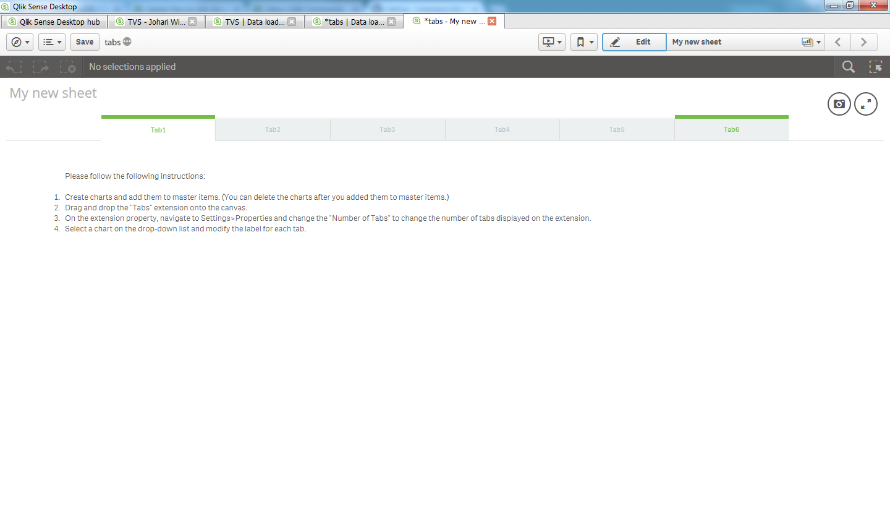
Task: Switch to Qlik Sense Desktop hub tab
Action: [x=54, y=22]
